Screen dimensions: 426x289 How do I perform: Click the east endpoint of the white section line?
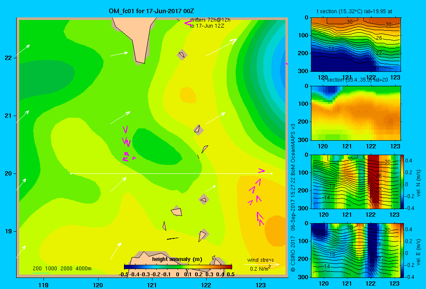(x=272, y=173)
